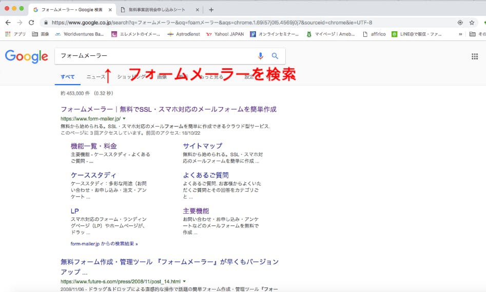Open the Google apps grid
Screen dimensions: 486x292
click(475, 56)
